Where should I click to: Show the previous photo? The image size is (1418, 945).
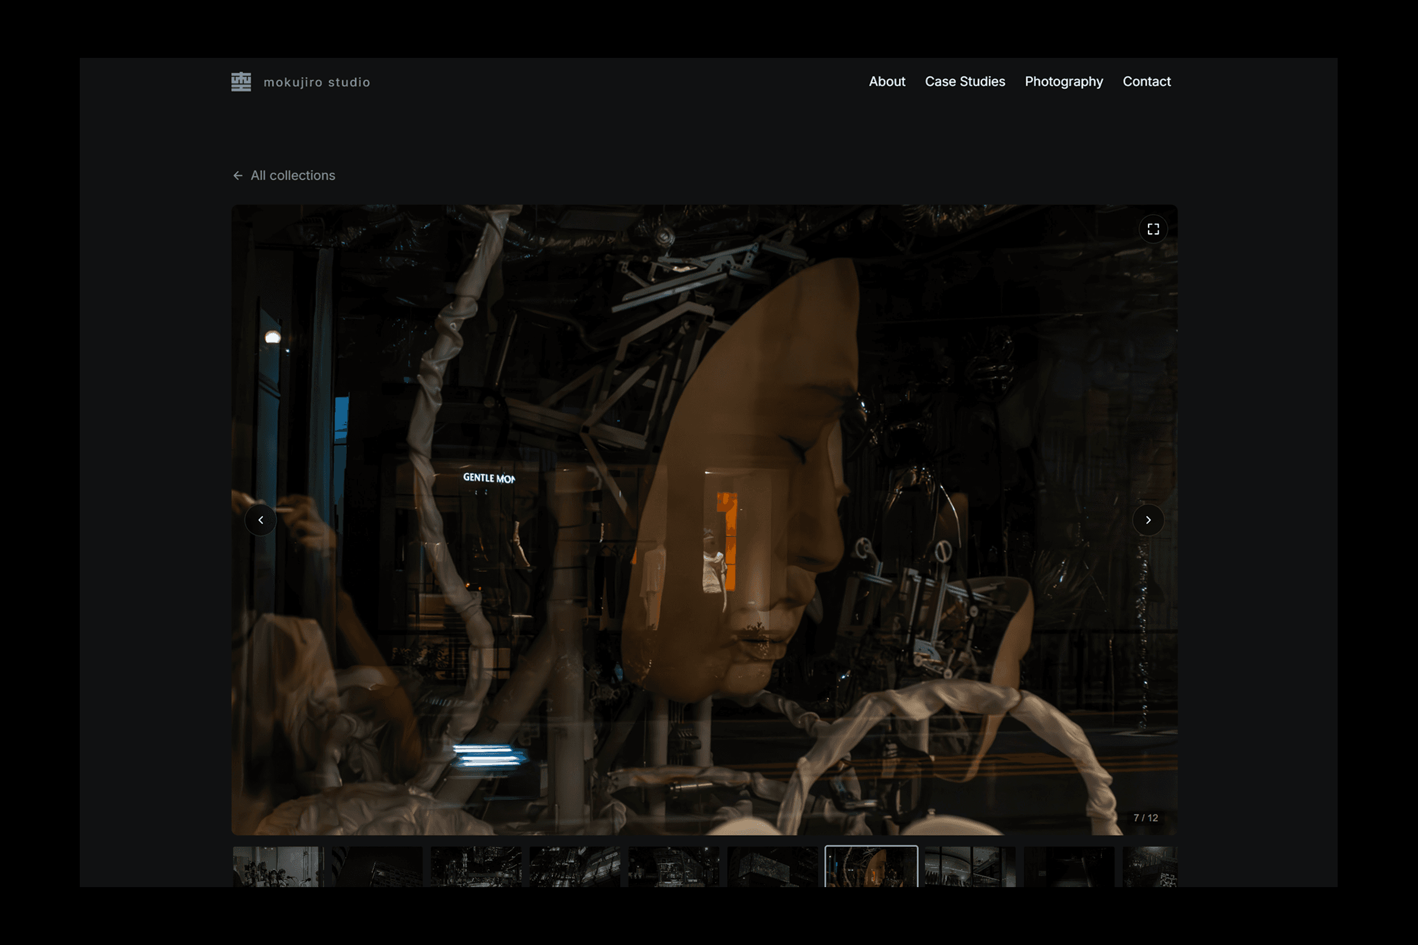pyautogui.click(x=261, y=520)
